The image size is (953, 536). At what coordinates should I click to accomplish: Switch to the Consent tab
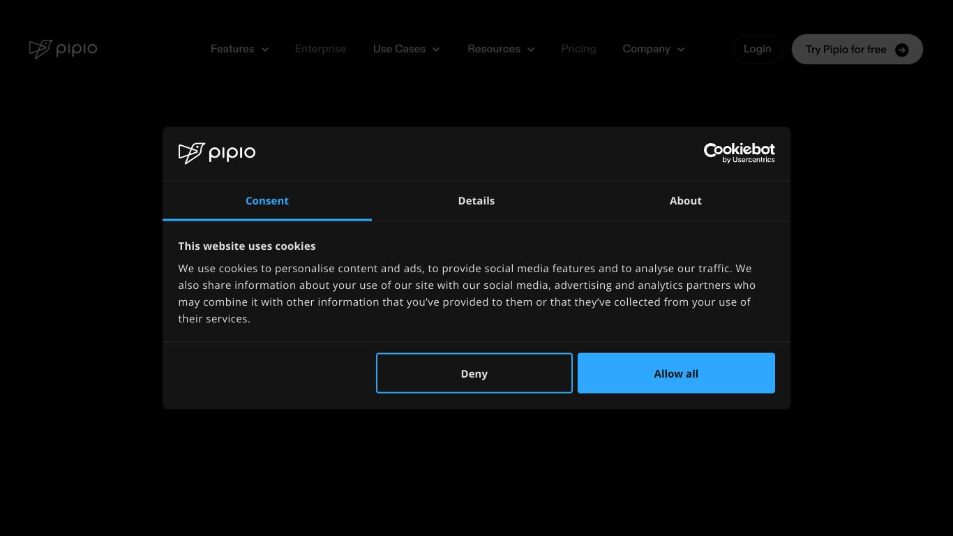click(x=267, y=201)
